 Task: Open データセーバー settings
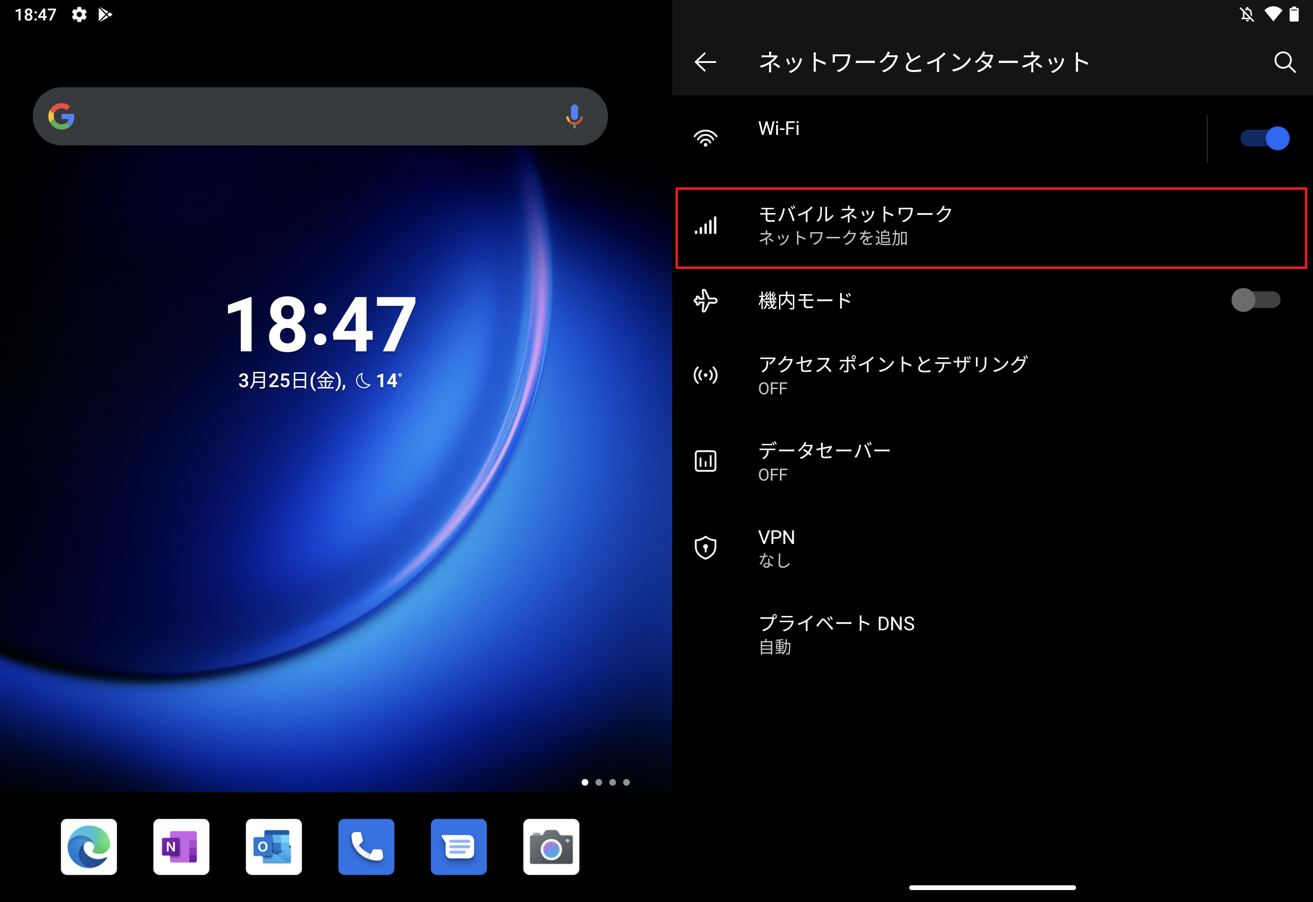993,462
